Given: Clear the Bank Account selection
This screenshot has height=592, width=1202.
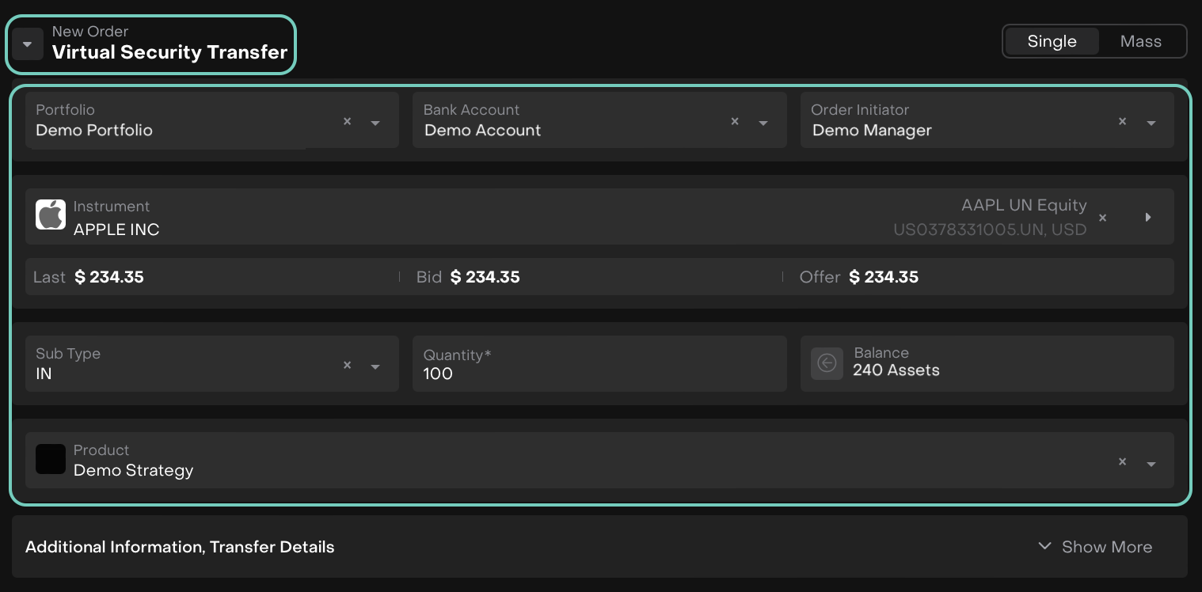Looking at the screenshot, I should 735,122.
